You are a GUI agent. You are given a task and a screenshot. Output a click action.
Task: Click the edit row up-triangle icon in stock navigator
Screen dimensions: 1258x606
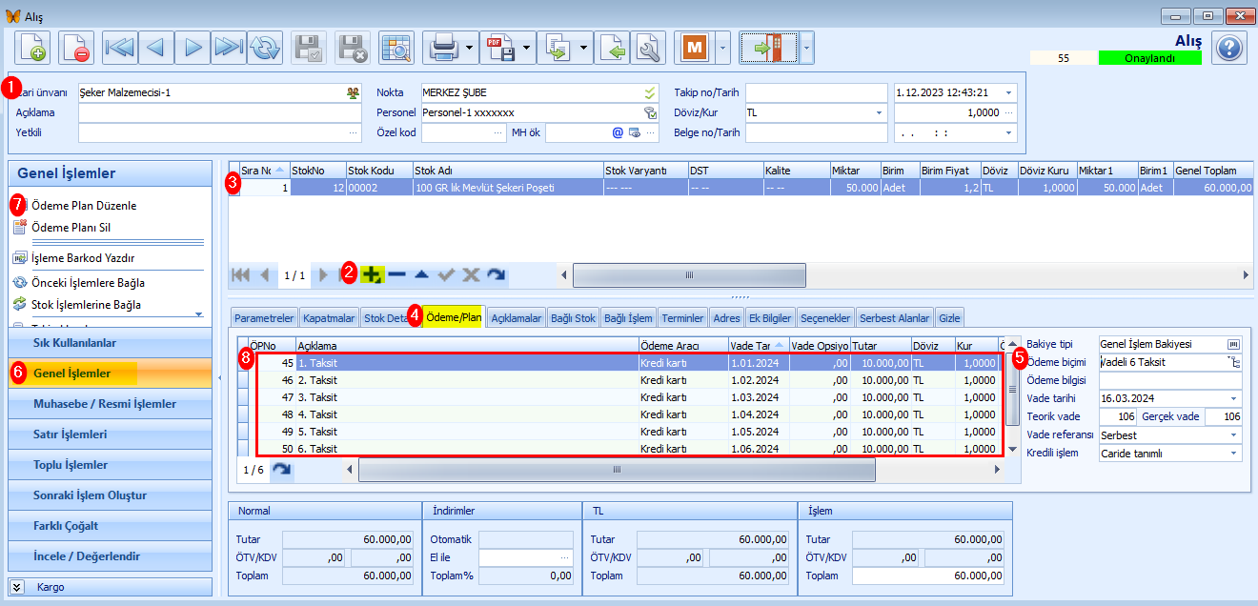click(x=421, y=274)
